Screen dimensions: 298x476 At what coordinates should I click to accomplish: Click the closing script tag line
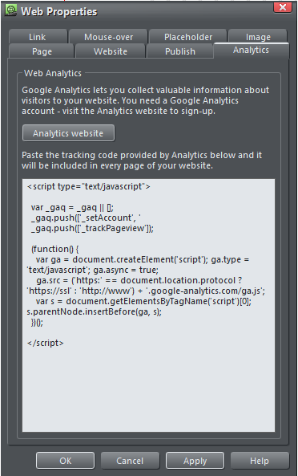point(46,343)
